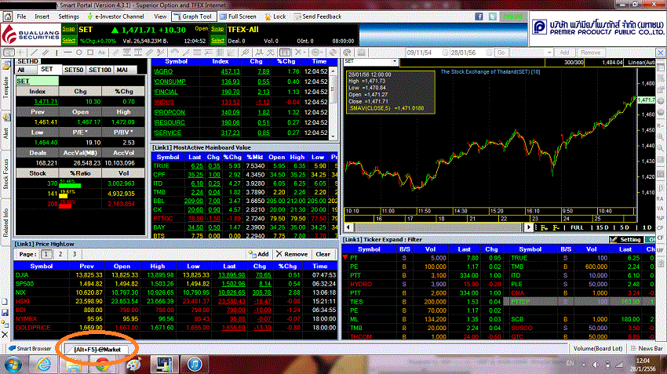Open the SET symbol dropdown above chart
This screenshot has height=374, width=667.
[x=395, y=62]
